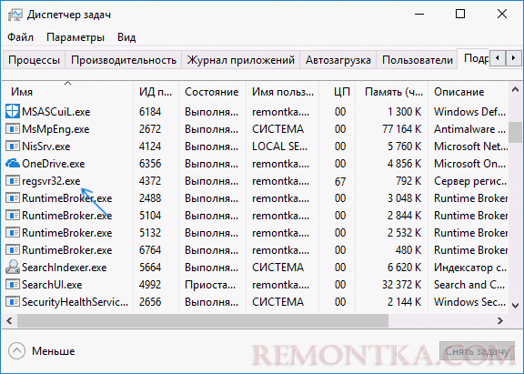Click the Меньше label
The width and height of the screenshot is (524, 374).
(54, 351)
